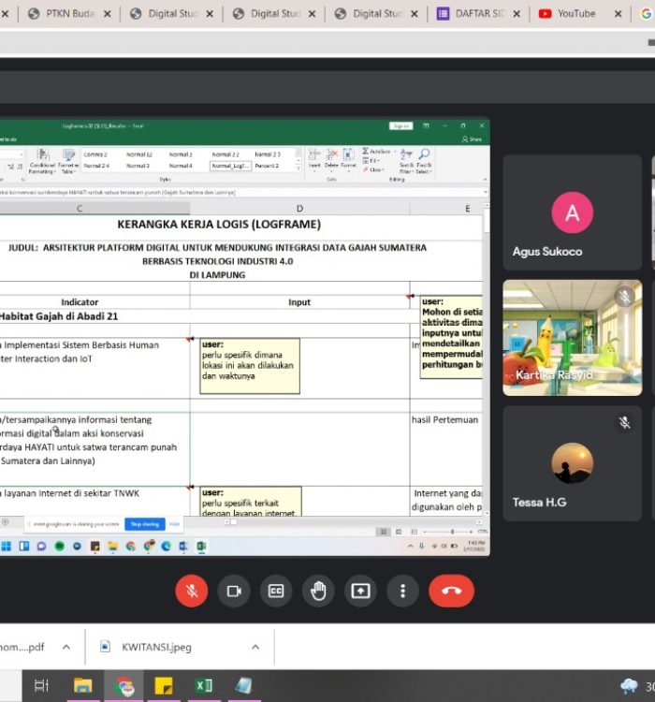
Task: Unmute the microphone in the call
Action: pyautogui.click(x=192, y=591)
